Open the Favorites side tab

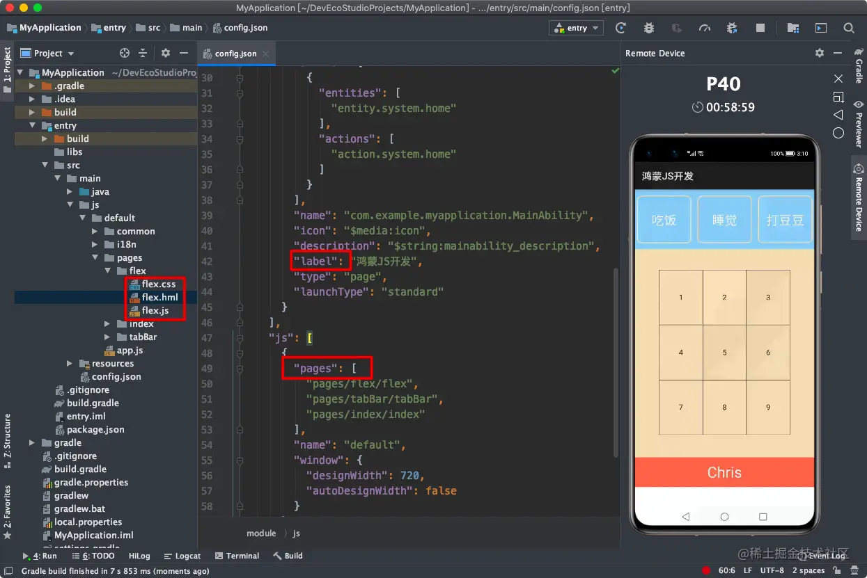pos(7,513)
